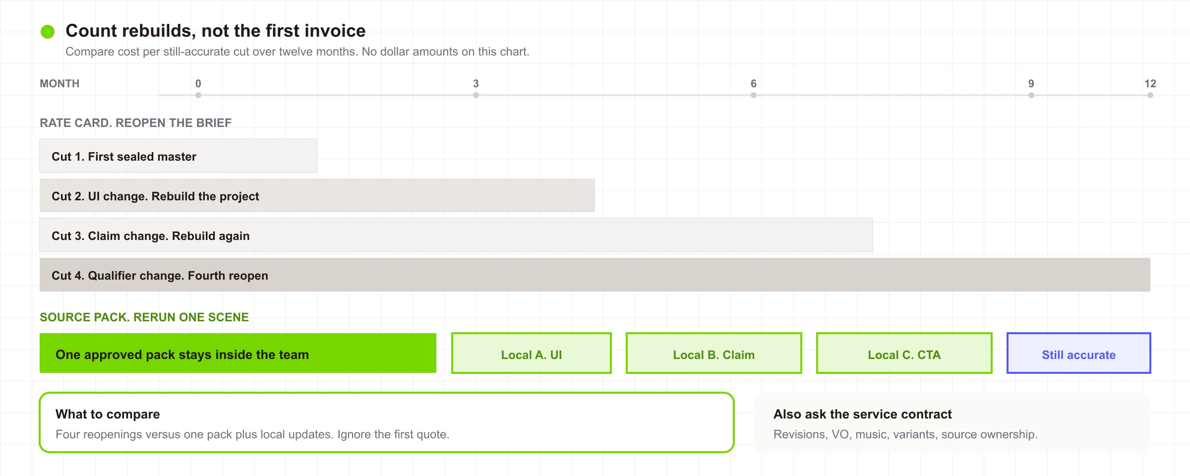Select the One approved pack green block
The height and width of the screenshot is (476, 1190).
point(238,353)
